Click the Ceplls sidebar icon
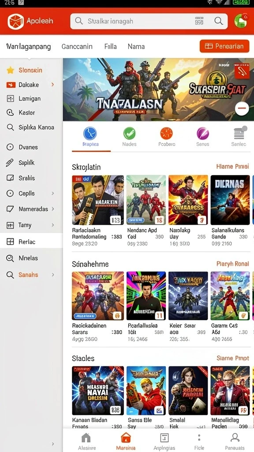The image size is (254, 452). click(10, 193)
